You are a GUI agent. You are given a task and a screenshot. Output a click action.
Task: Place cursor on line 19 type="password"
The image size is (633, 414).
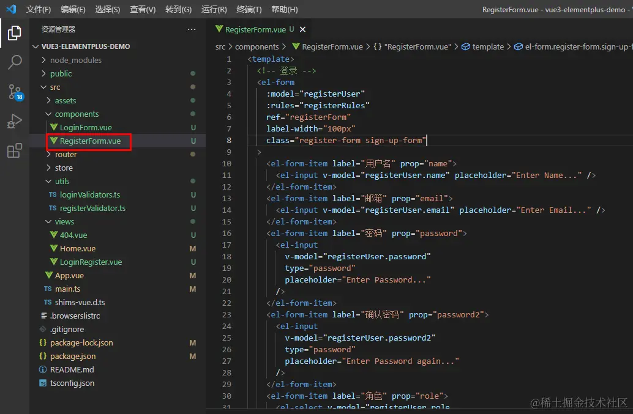(320, 268)
